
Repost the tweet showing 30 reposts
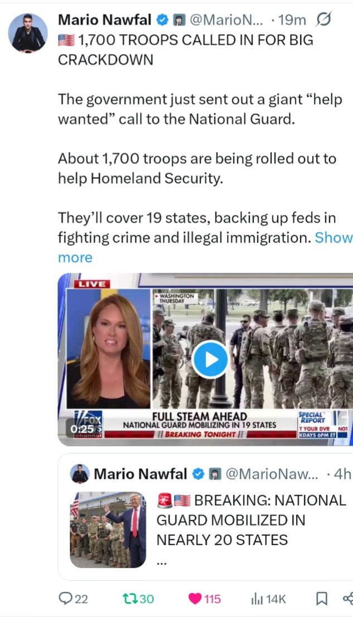[138, 598]
